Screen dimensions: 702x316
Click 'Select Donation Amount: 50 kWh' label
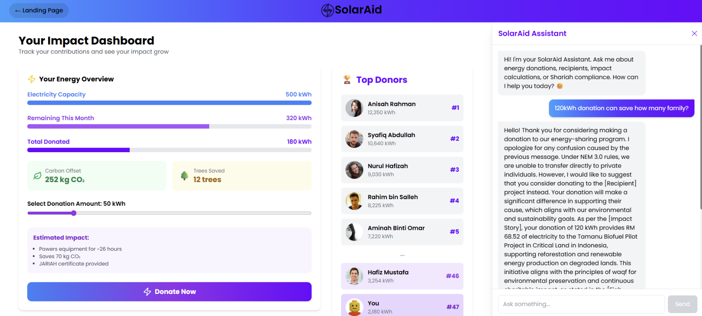tap(76, 204)
